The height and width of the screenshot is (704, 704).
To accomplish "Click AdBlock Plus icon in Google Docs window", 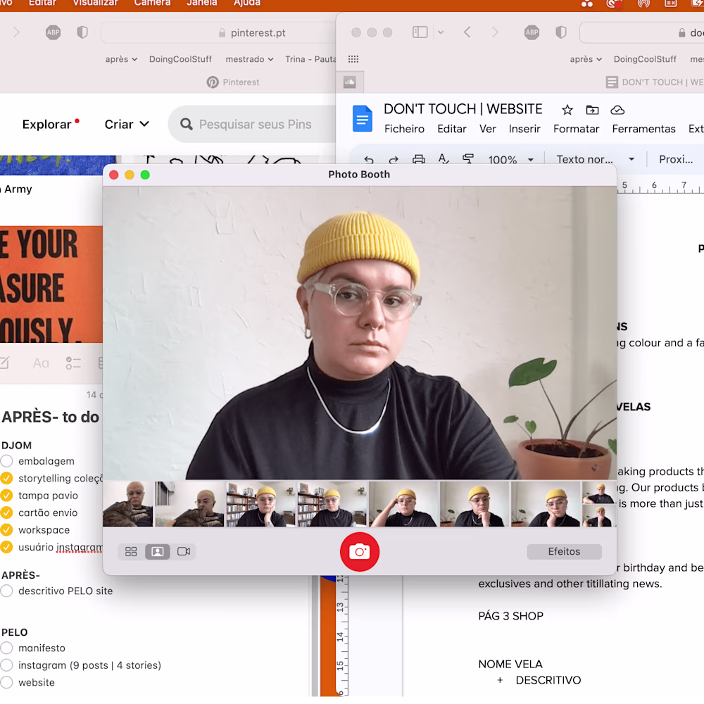I will point(532,32).
